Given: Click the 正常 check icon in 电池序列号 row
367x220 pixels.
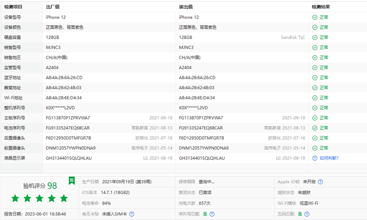Looking at the screenshot, I should (x=315, y=128).
